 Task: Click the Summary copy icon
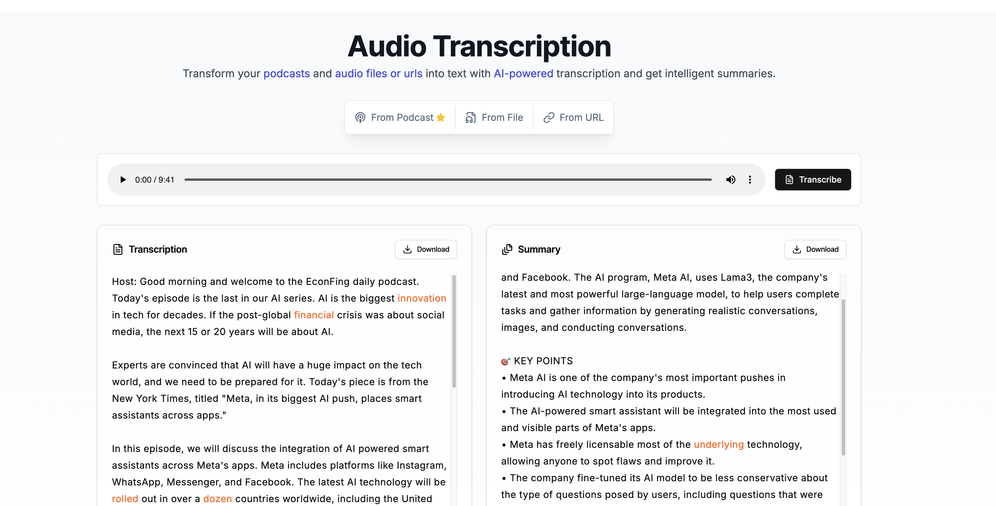pyautogui.click(x=507, y=249)
